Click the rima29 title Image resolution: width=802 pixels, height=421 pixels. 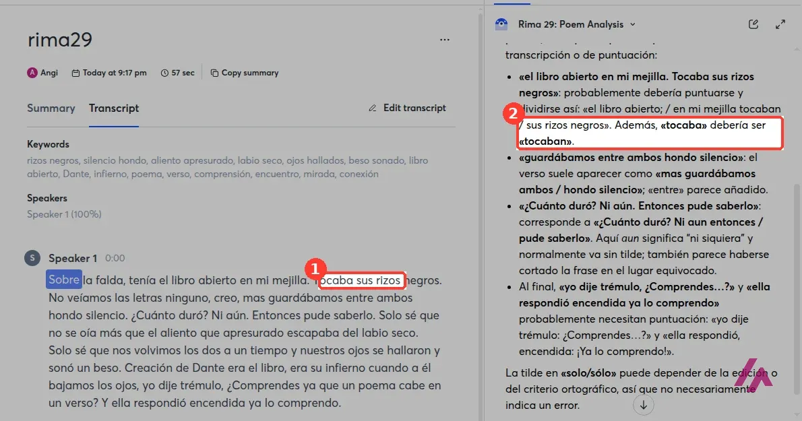[x=60, y=40]
